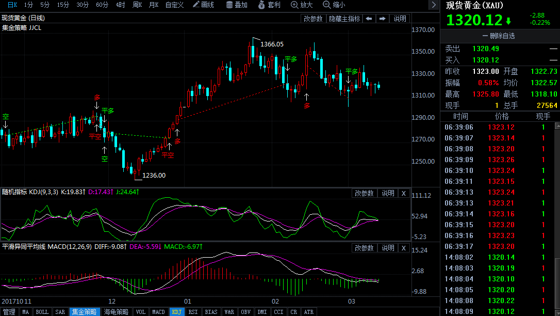Open the 管理 indicator management menu
560x316 pixels.
pyautogui.click(x=9, y=312)
